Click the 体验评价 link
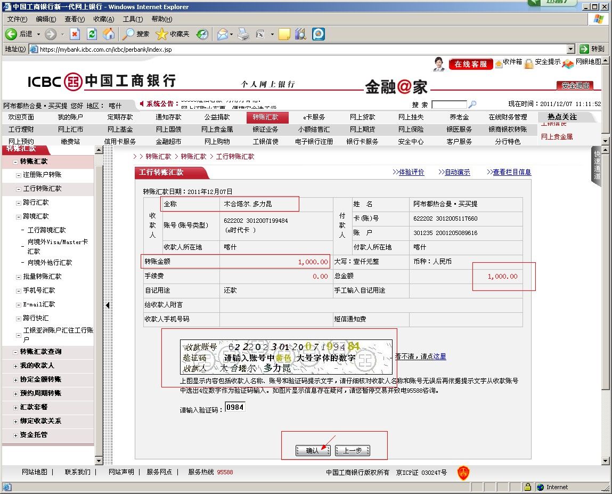This screenshot has height=494, width=612. 411,172
